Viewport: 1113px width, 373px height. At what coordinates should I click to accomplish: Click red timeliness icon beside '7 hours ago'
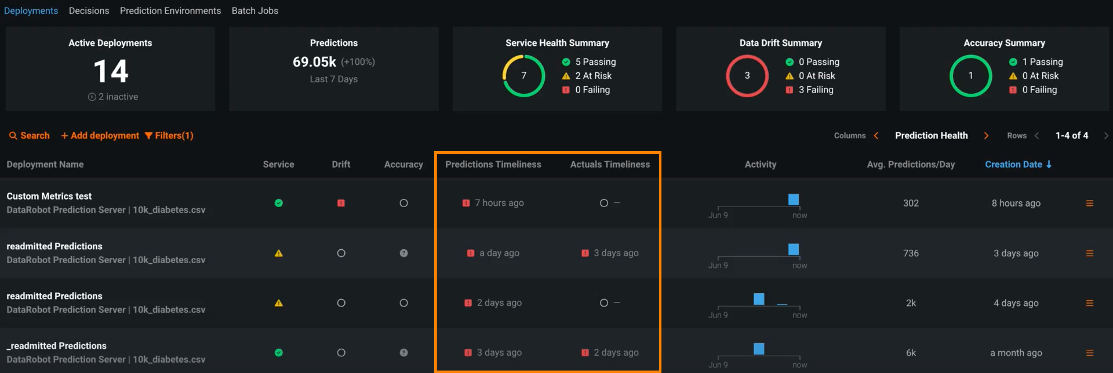[x=466, y=203]
